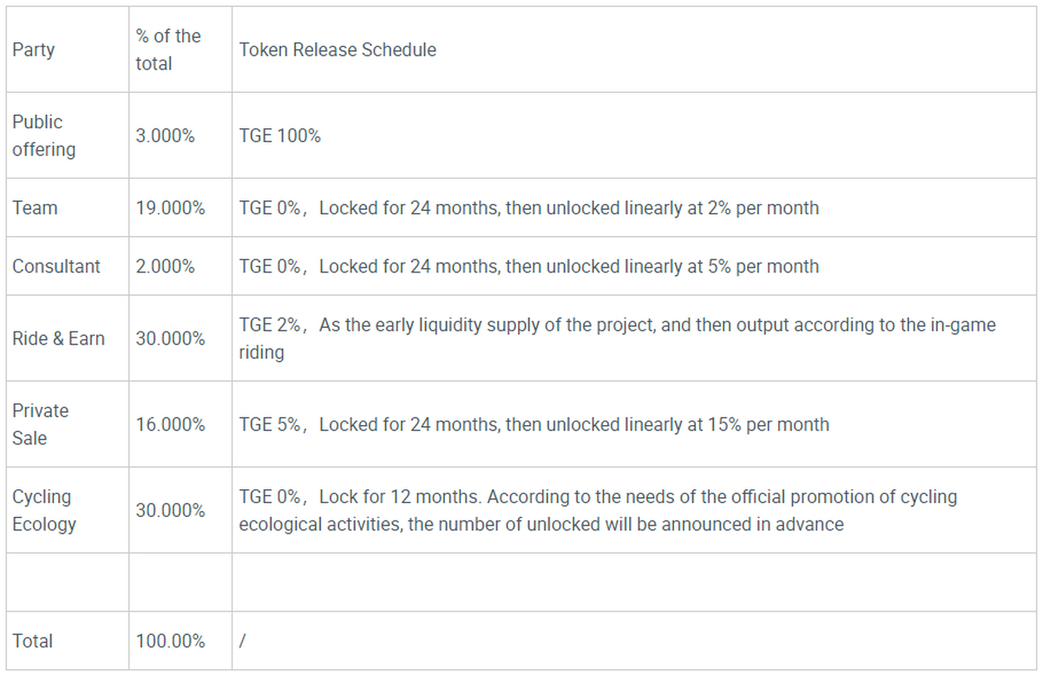This screenshot has width=1041, height=675.
Task: Select the "Token Release Schedule" header
Action: (x=337, y=49)
